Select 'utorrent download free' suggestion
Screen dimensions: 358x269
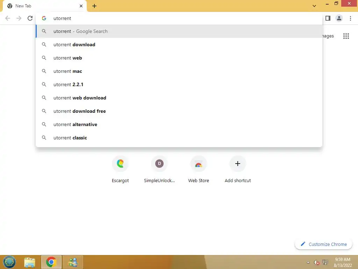(x=179, y=111)
